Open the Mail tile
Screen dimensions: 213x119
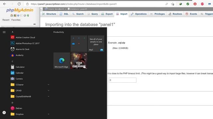96,44
